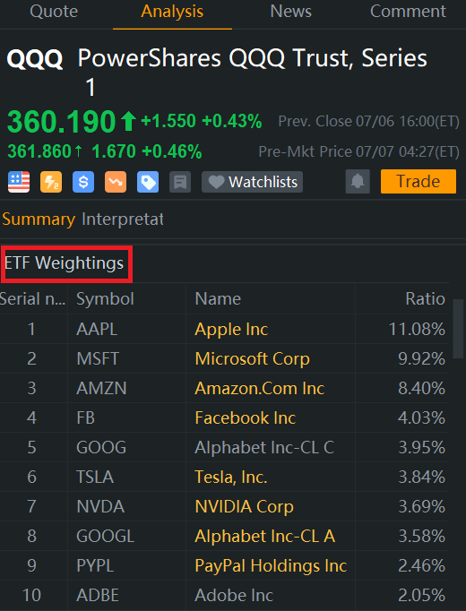Click the 8.40% ratio value
Image resolution: width=466 pixels, height=611 pixels.
(421, 389)
